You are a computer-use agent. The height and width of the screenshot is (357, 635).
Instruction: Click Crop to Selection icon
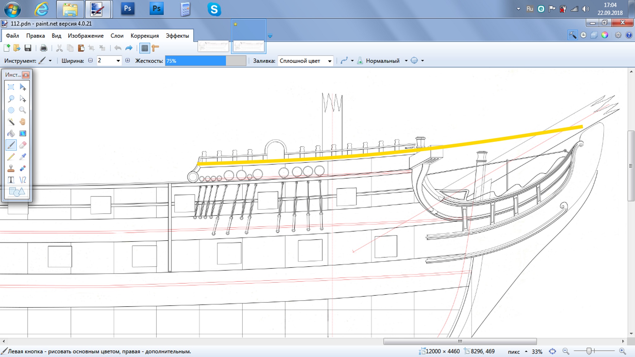click(x=92, y=48)
